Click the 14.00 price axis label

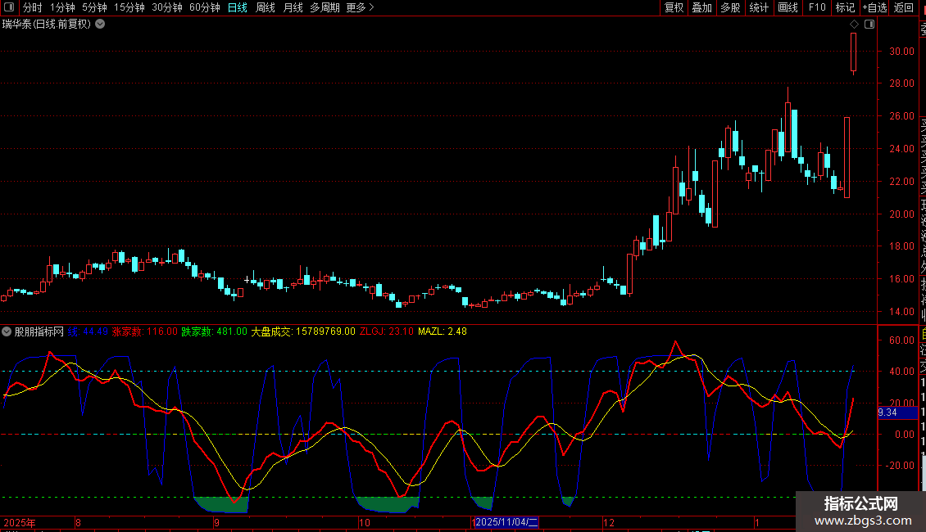coord(901,311)
